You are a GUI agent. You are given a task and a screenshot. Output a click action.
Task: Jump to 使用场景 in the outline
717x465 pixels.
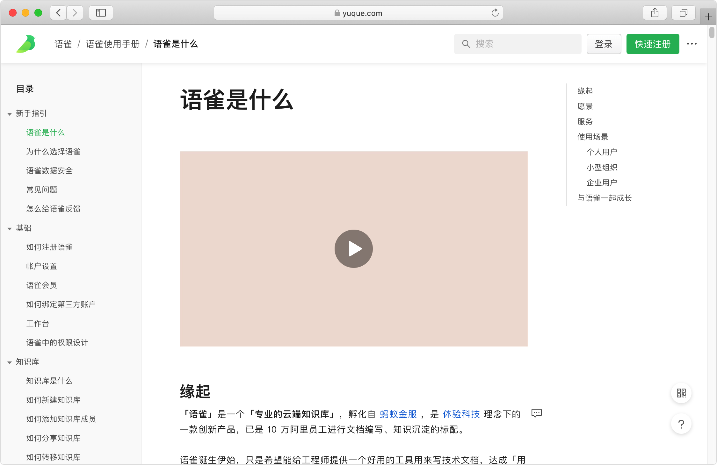click(593, 137)
